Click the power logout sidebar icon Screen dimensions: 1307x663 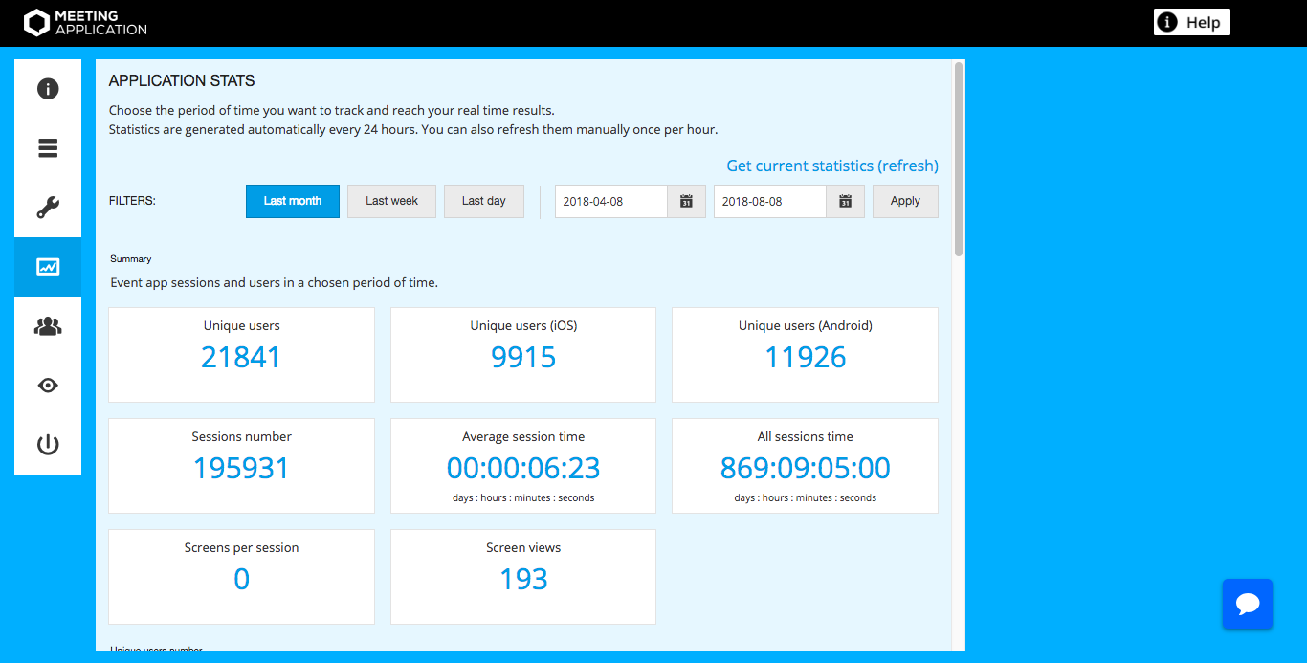click(x=48, y=445)
